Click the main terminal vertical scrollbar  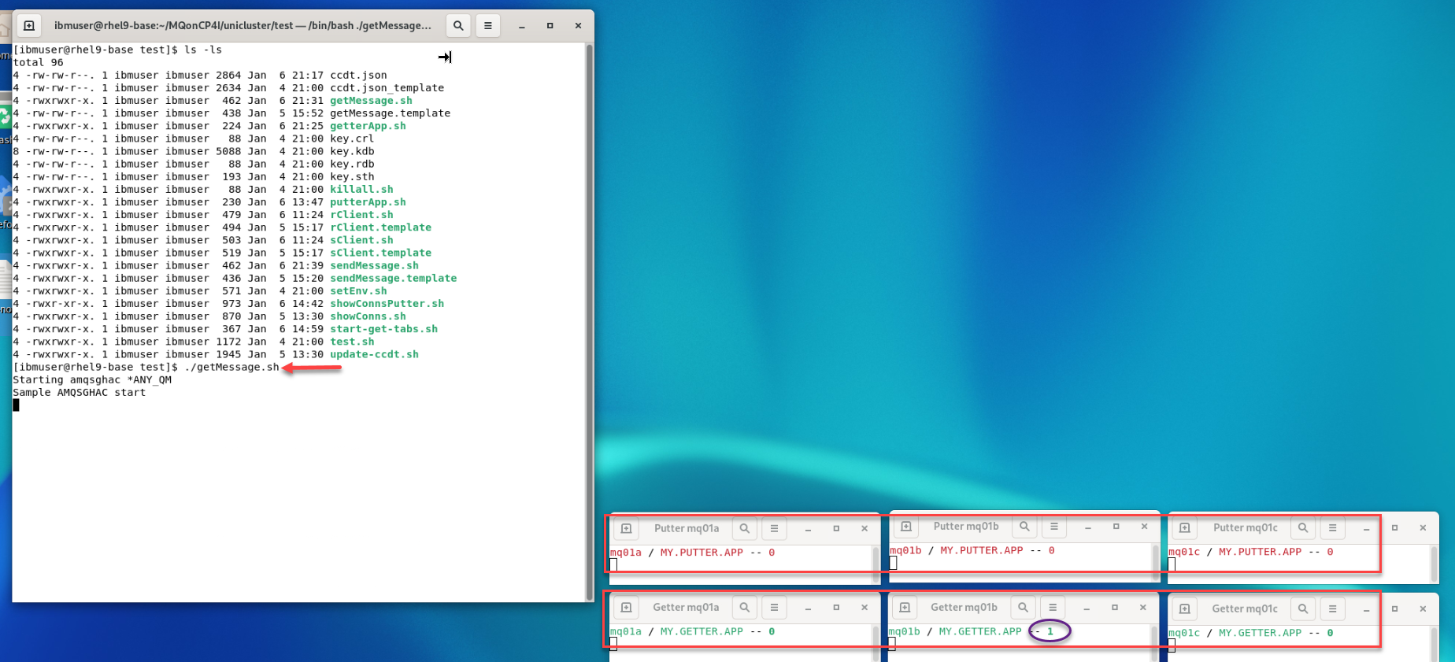point(589,315)
